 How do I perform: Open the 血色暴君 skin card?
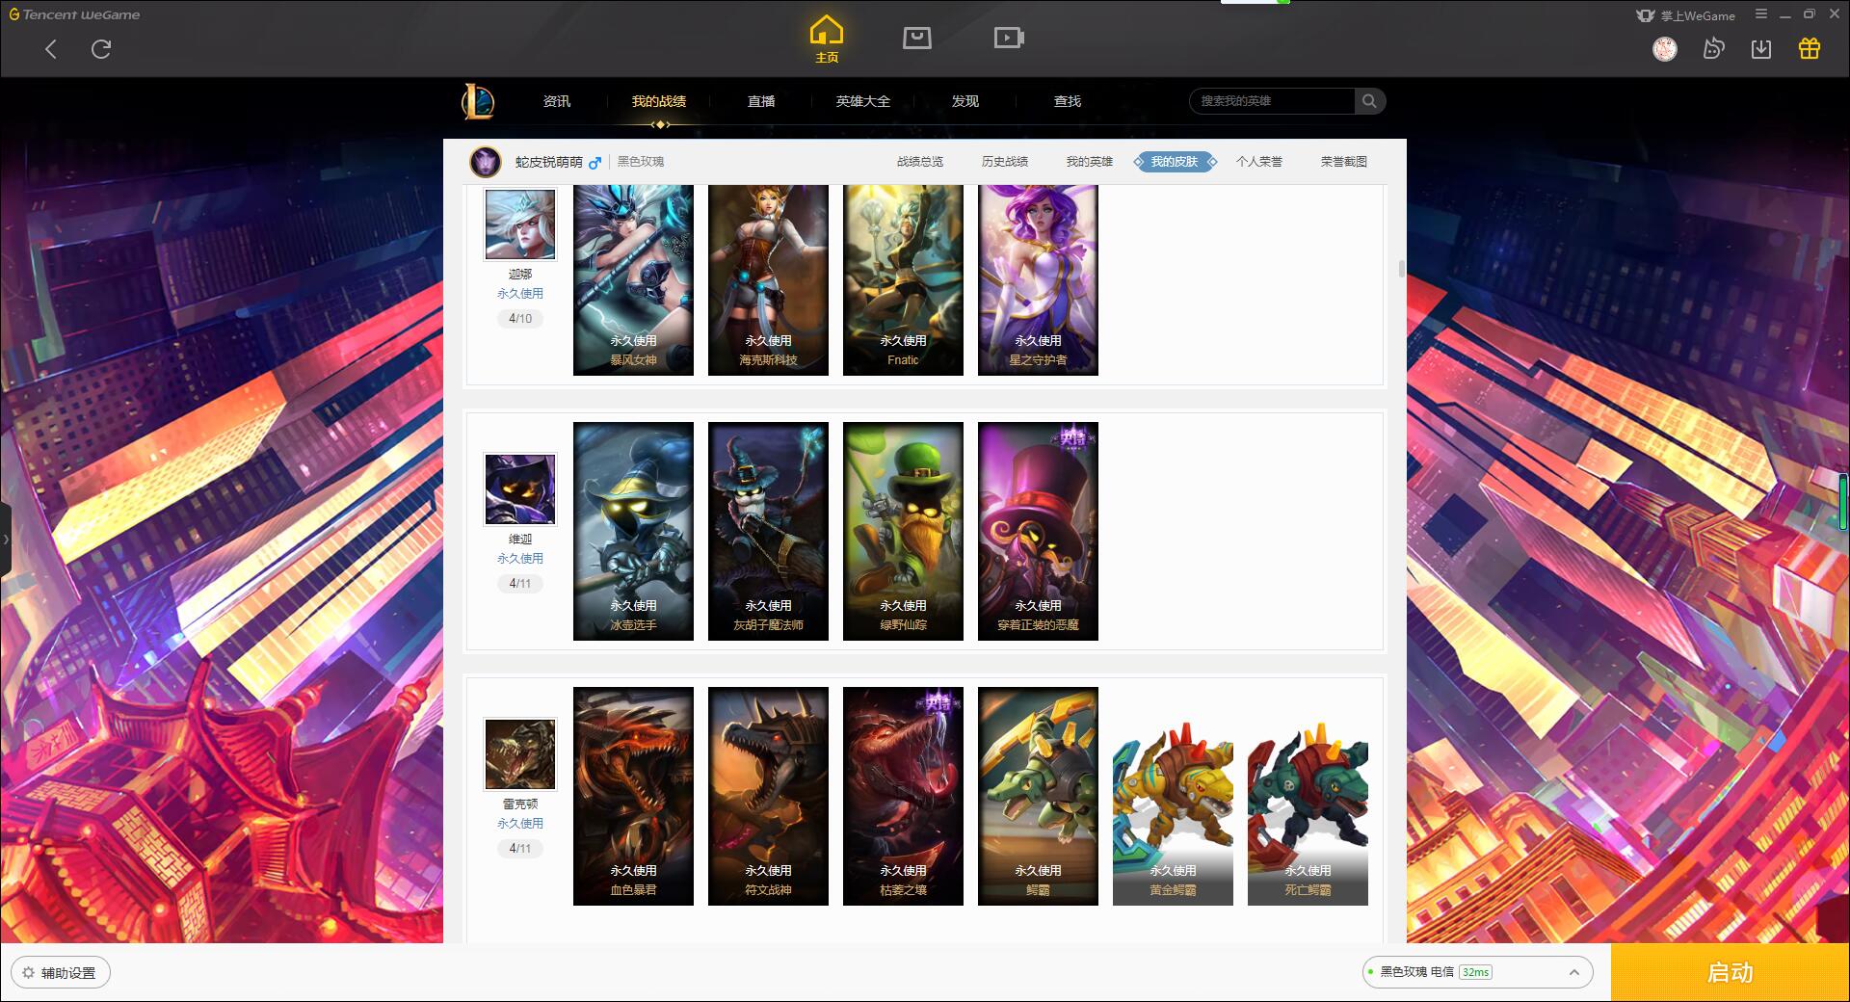[633, 796]
